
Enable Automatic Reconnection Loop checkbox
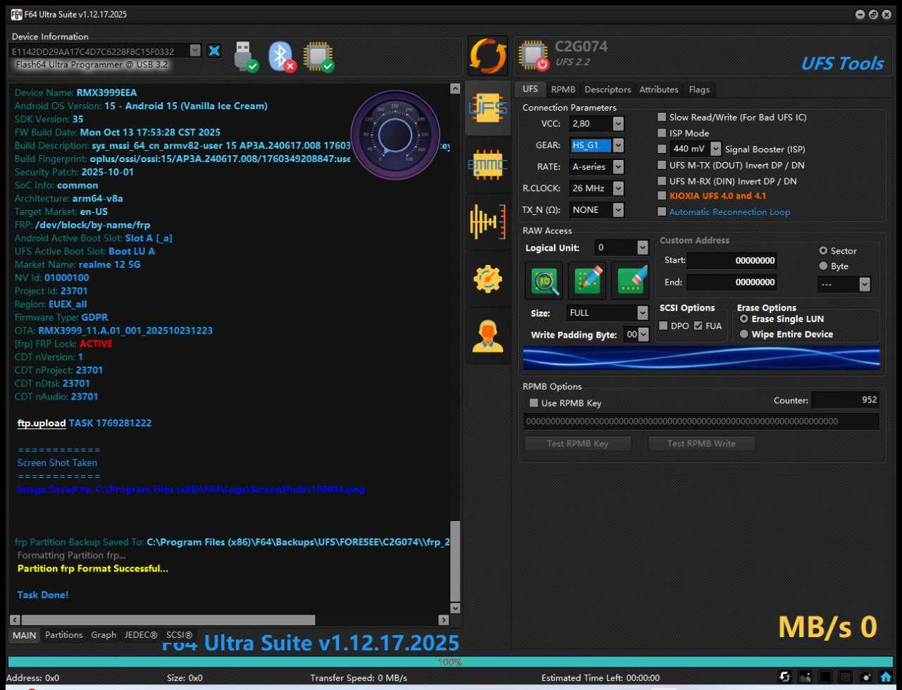pyautogui.click(x=662, y=211)
